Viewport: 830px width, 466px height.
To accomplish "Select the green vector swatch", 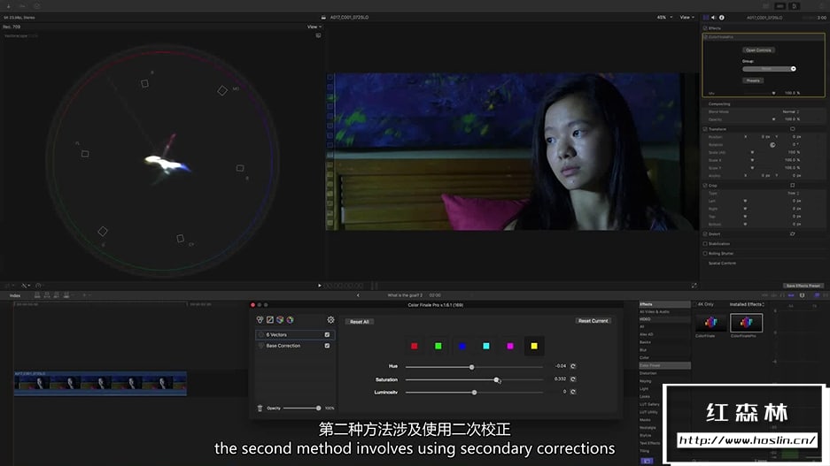I will [438, 346].
